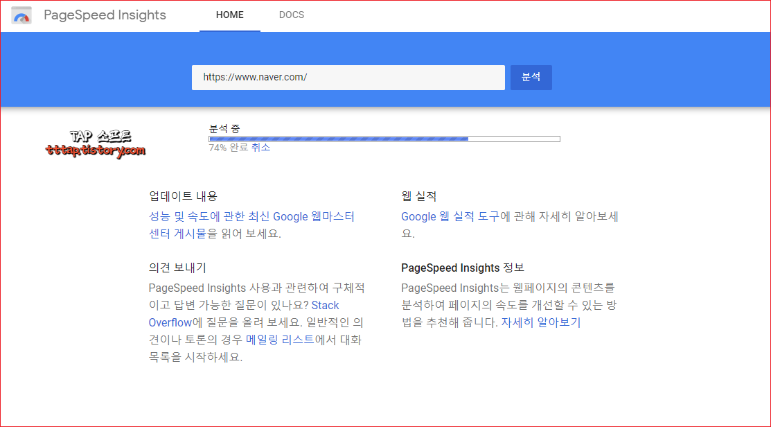Cancel the analysis via 취소 link
The width and height of the screenshot is (771, 427).
(x=260, y=148)
